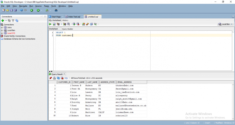Viewport: 235px width, 125px height.
Task: Click the New file icon in main toolbar
Action: tap(3, 10)
